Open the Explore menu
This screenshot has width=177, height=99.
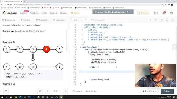coord(23,13)
